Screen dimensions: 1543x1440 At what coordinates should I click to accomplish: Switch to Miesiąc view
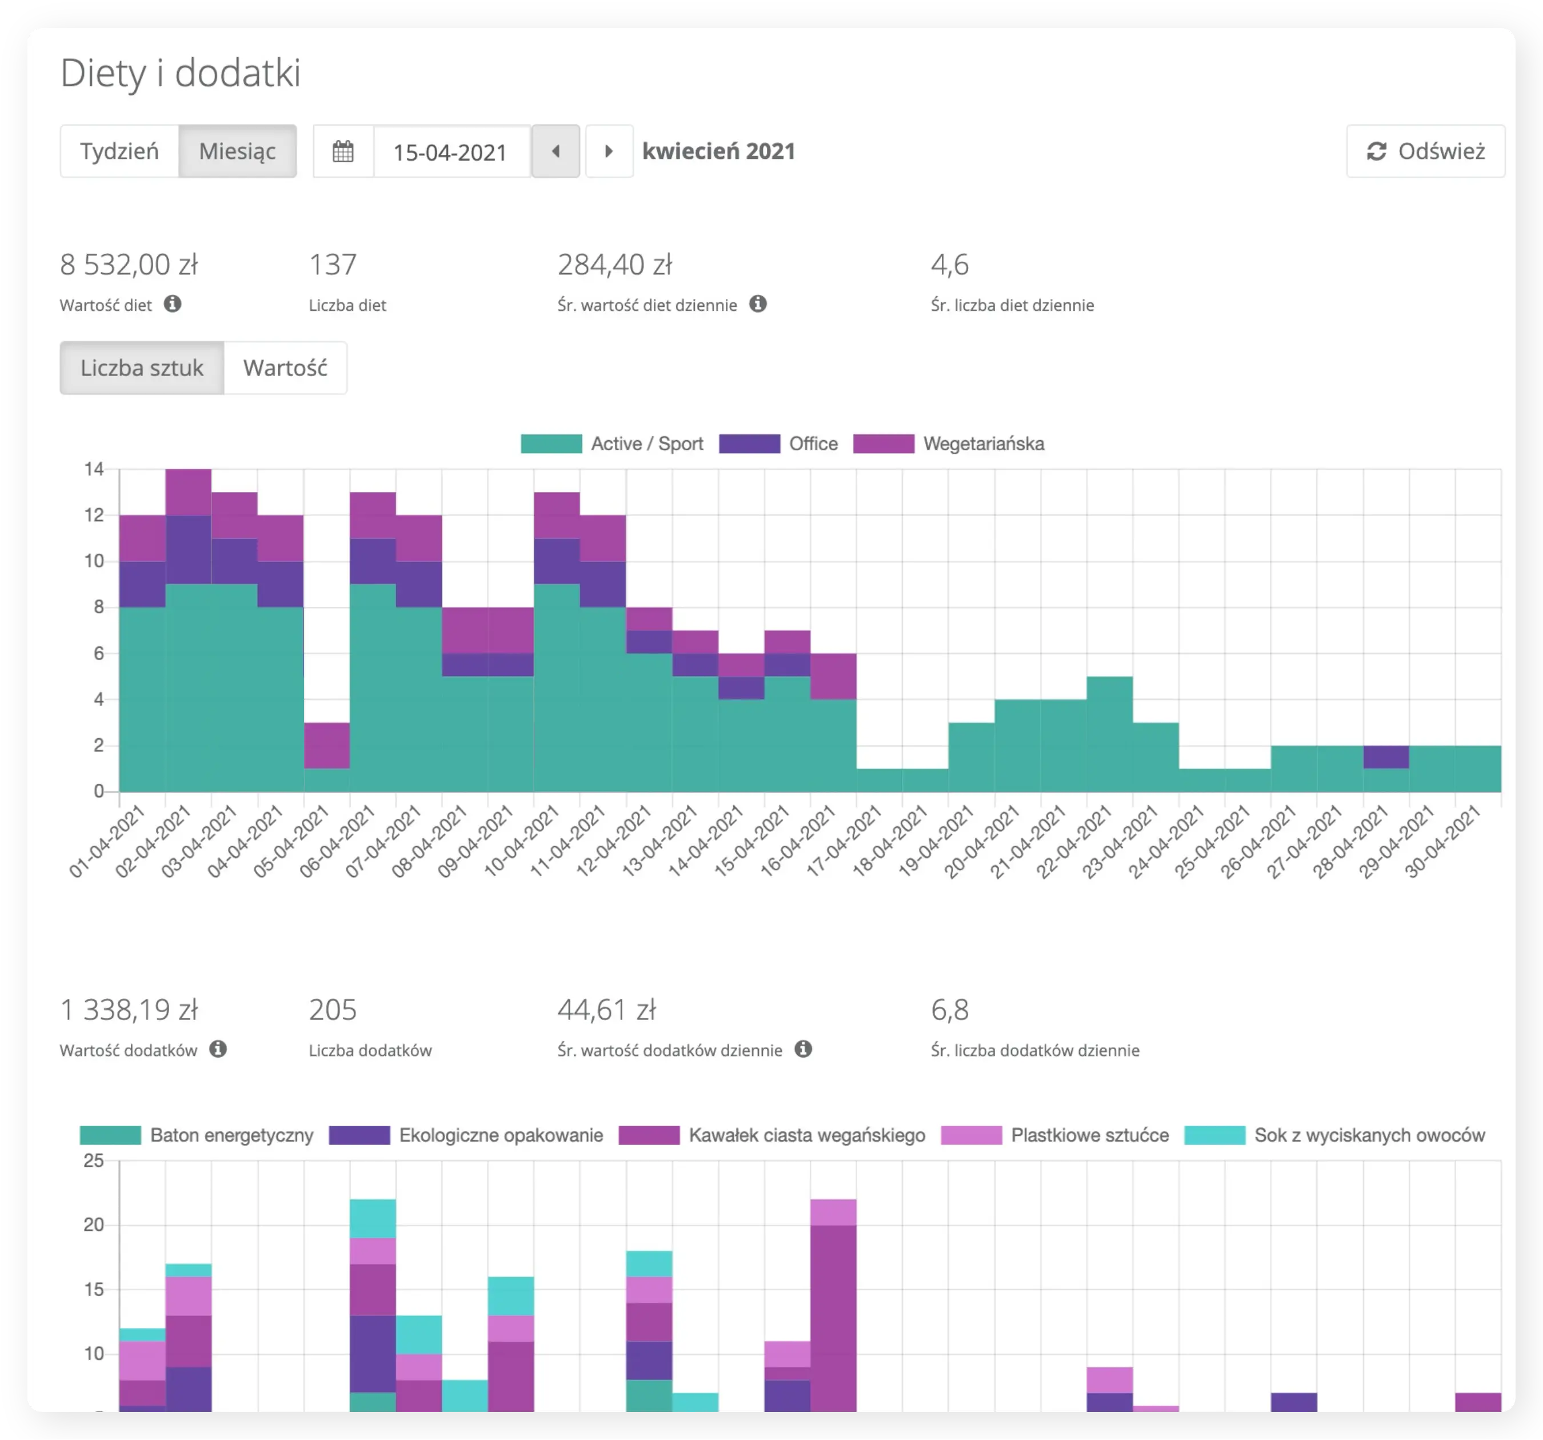tap(238, 151)
